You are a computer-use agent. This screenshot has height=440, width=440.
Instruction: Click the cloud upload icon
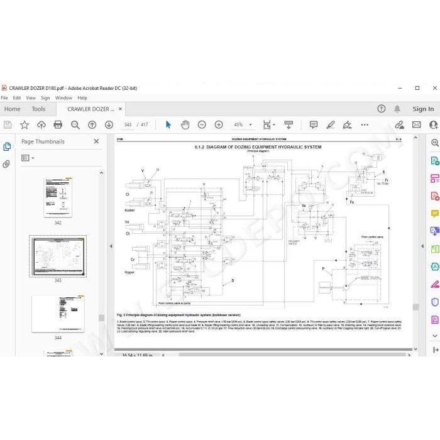tap(41, 125)
